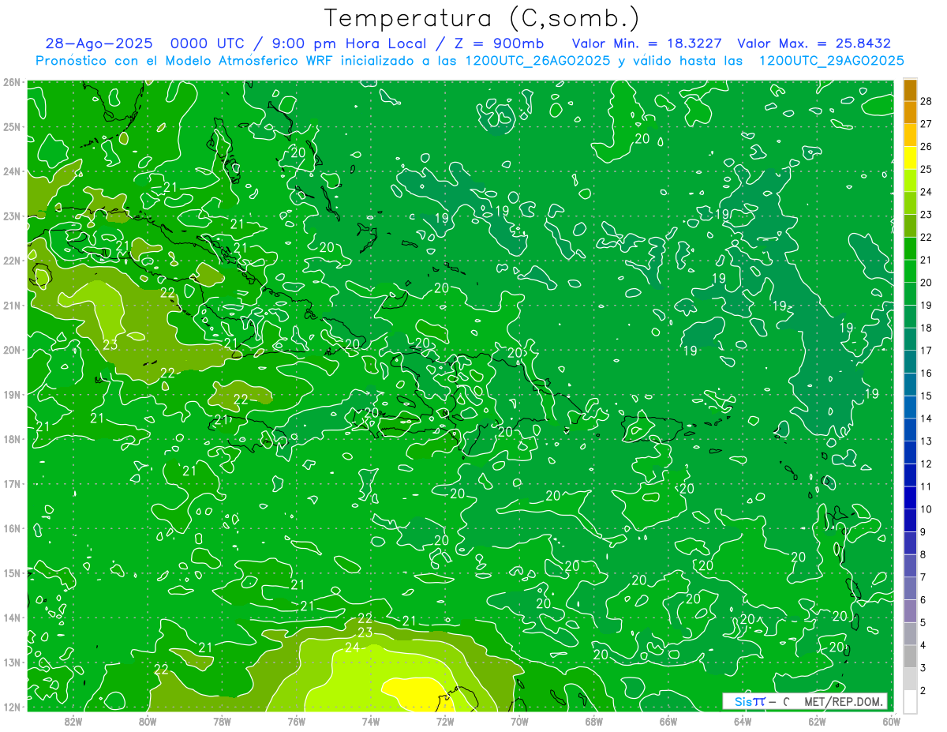
Task: Click colorbar label '7'
Action: [923, 577]
